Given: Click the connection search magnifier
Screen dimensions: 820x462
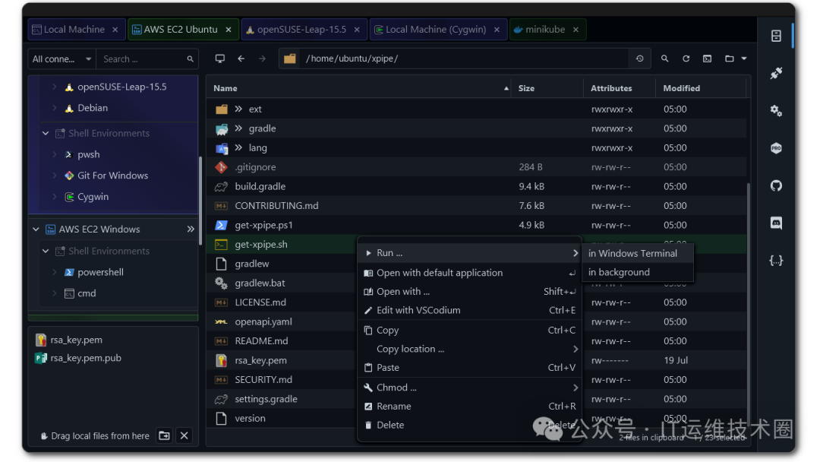Looking at the screenshot, I should [x=191, y=59].
